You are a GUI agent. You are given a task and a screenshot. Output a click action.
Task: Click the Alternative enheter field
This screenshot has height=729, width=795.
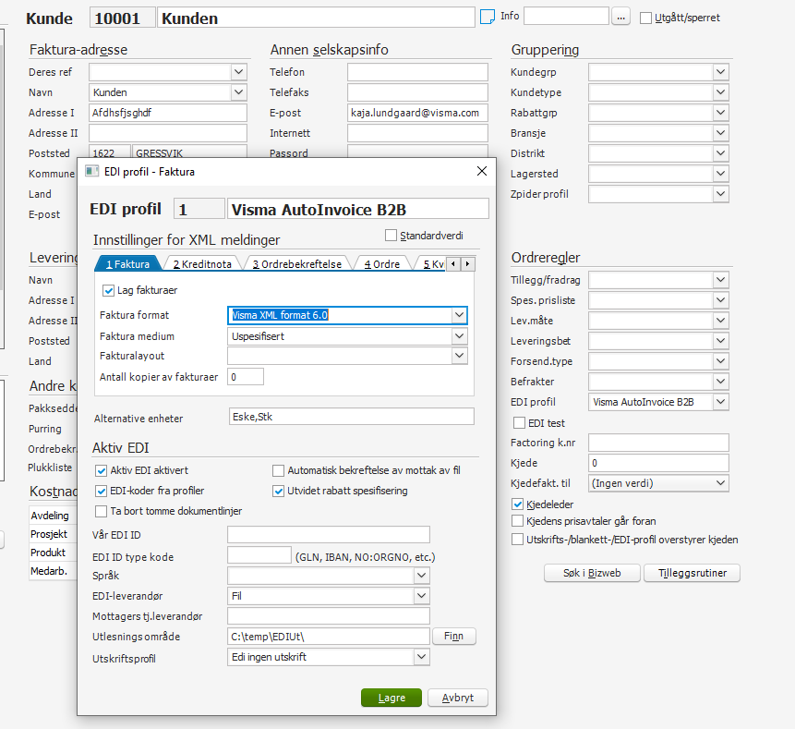352,417
